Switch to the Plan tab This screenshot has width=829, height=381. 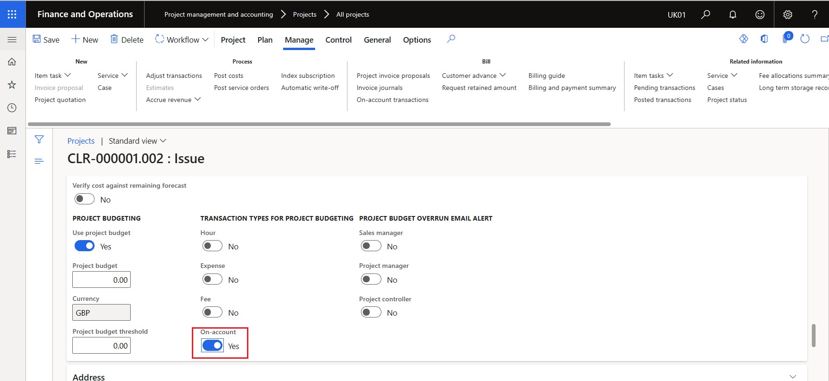tap(265, 40)
